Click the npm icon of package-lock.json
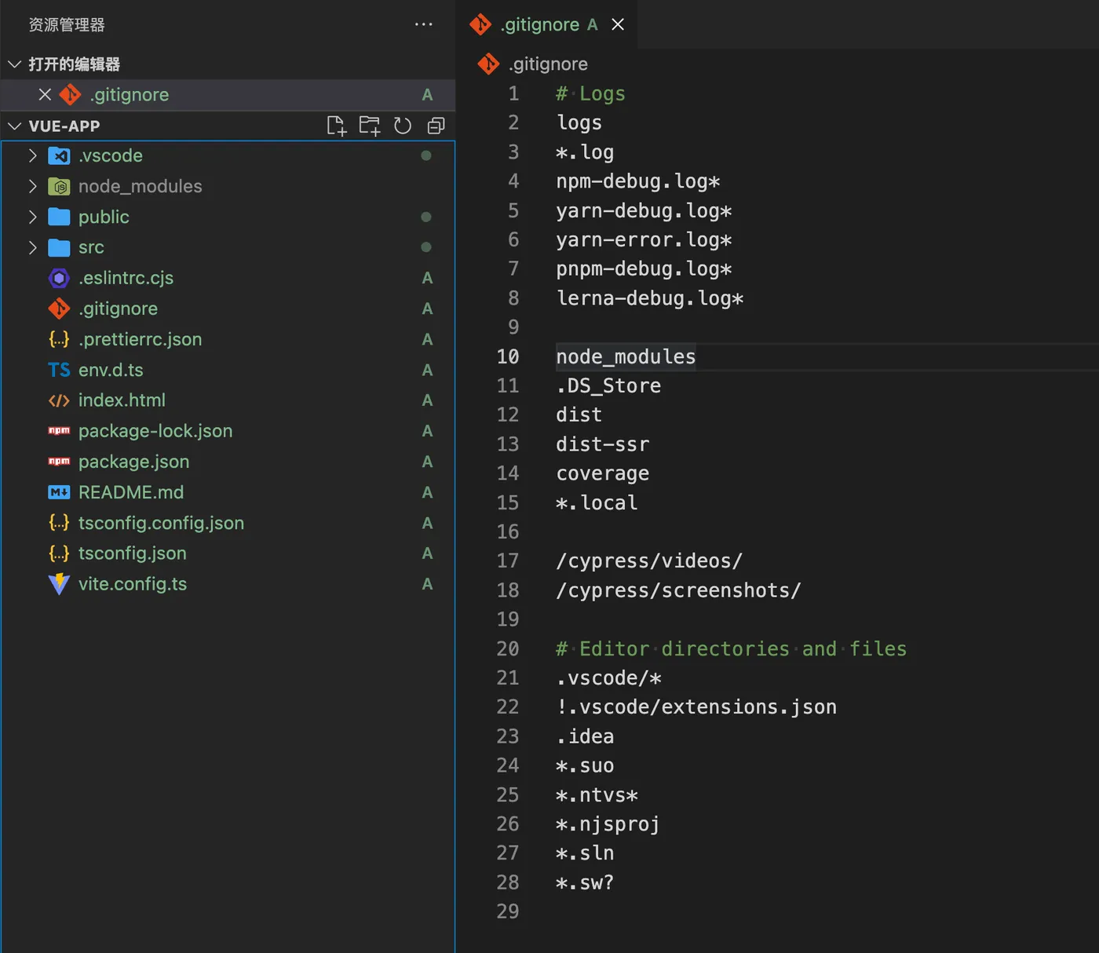The width and height of the screenshot is (1099, 953). click(59, 431)
